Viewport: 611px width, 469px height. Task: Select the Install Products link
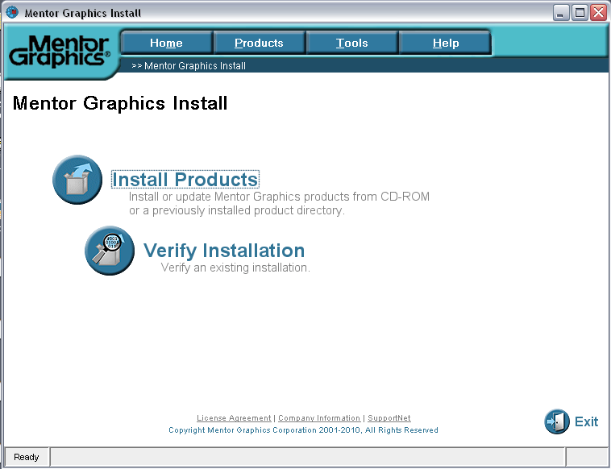185,180
